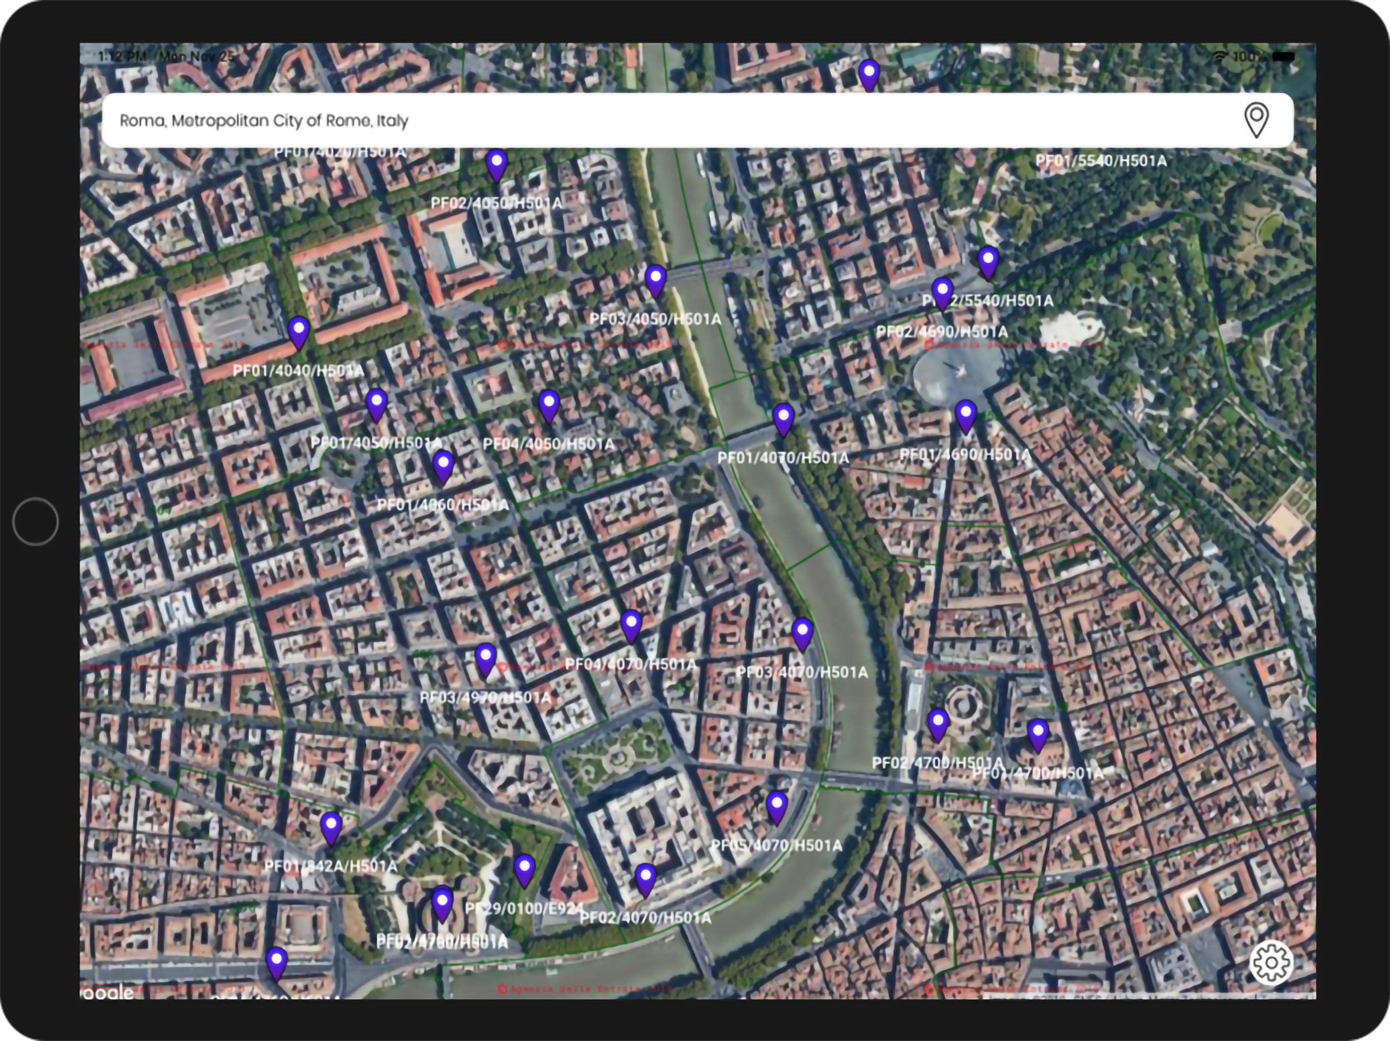Tap the pin above PF03/4970/H501A

click(485, 659)
